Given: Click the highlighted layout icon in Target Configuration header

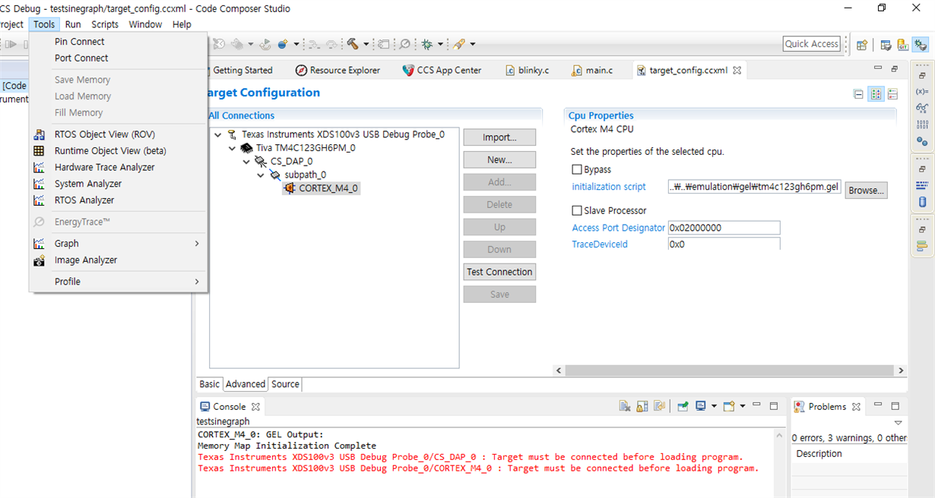Looking at the screenshot, I should pos(876,95).
